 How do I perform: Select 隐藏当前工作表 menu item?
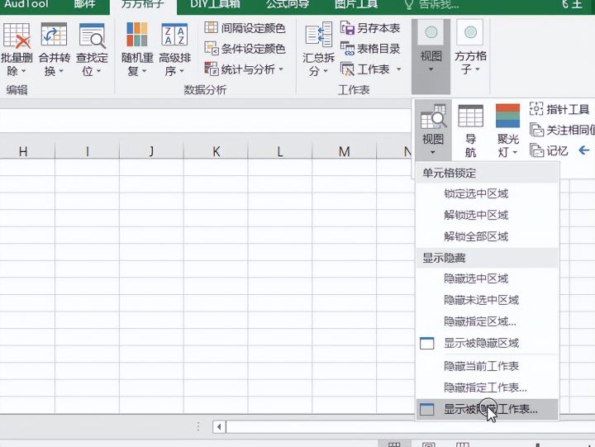(488, 366)
